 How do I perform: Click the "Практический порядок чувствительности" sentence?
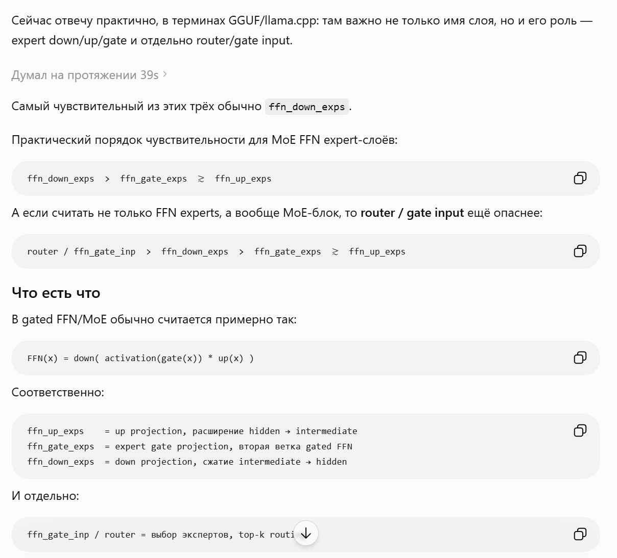[204, 140]
